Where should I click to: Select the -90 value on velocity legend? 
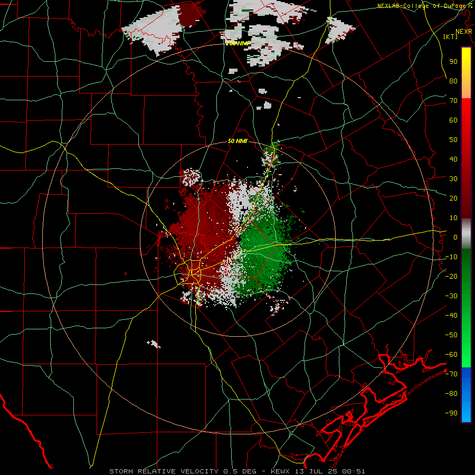tap(451, 413)
